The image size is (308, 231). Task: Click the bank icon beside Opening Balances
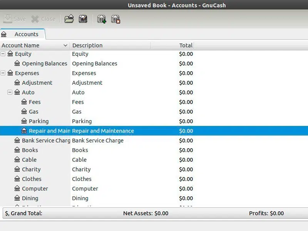point(17,64)
